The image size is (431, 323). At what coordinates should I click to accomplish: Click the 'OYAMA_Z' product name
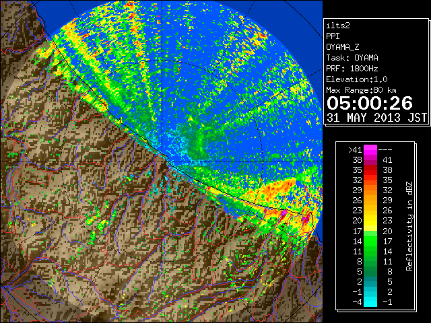click(343, 47)
